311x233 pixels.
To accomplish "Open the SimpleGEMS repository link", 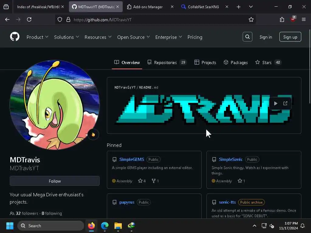I will (x=132, y=159).
